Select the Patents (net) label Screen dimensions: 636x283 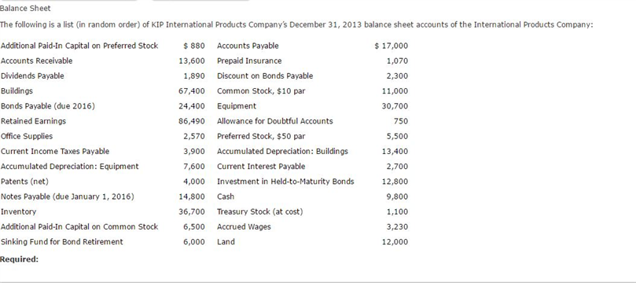coord(24,182)
